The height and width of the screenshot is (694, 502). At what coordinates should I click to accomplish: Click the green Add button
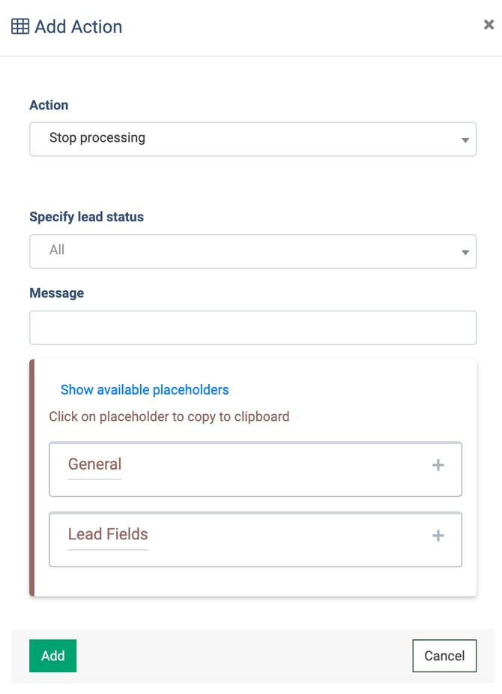pos(52,655)
